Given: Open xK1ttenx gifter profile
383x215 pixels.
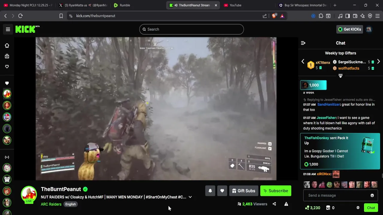Looking at the screenshot, I should pyautogui.click(x=323, y=62).
